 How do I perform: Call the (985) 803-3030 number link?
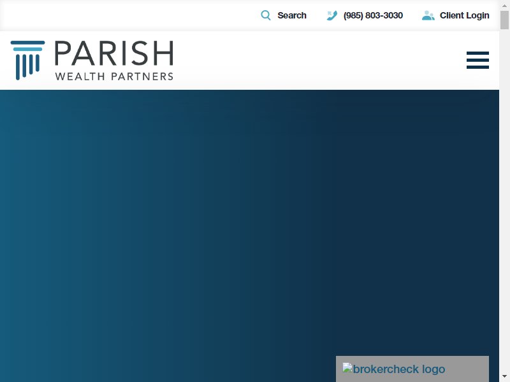pyautogui.click(x=373, y=15)
